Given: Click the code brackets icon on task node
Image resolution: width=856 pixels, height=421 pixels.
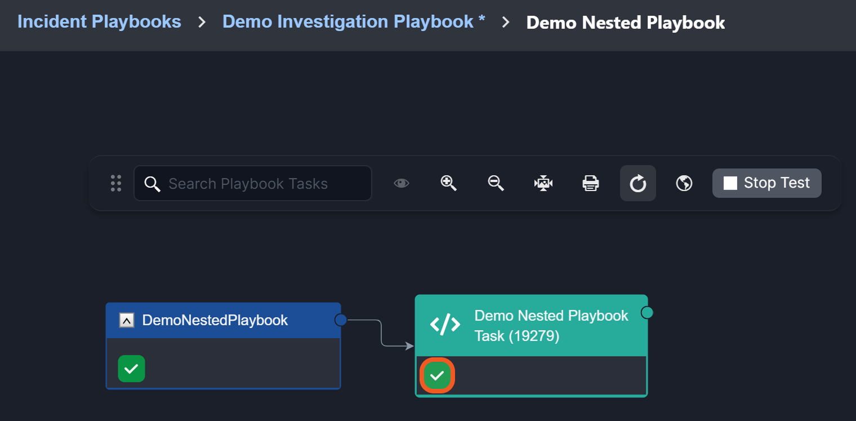Looking at the screenshot, I should [445, 325].
